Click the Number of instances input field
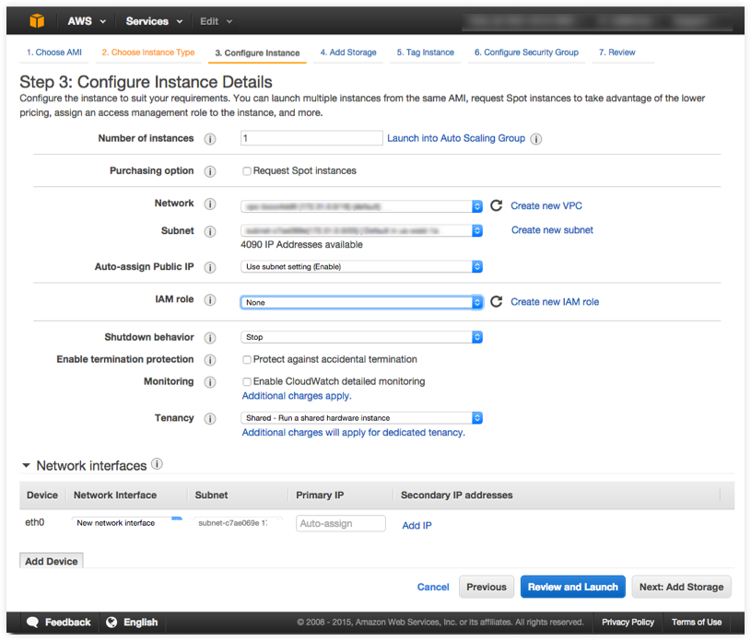 311,138
